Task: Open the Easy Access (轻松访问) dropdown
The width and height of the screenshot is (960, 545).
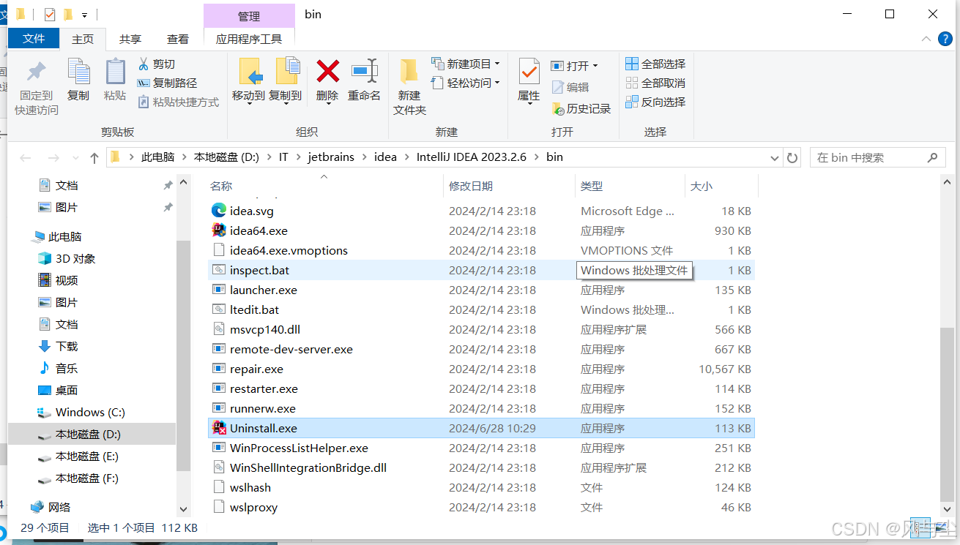Action: [466, 83]
